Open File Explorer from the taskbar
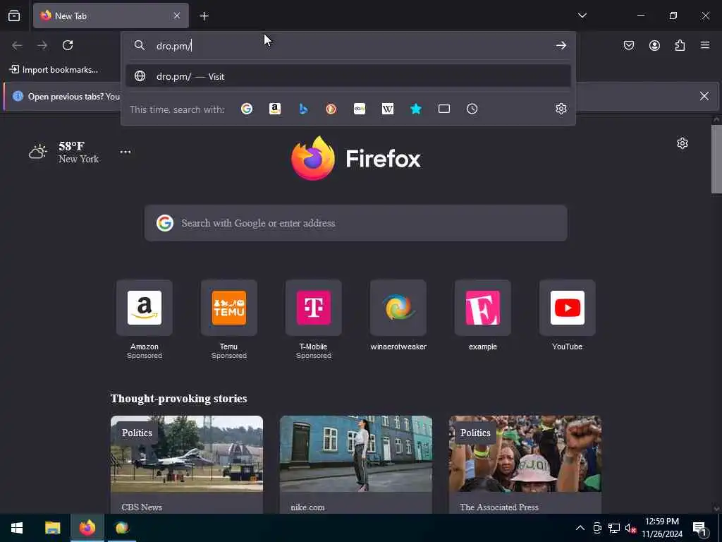This screenshot has width=722, height=542. click(52, 528)
